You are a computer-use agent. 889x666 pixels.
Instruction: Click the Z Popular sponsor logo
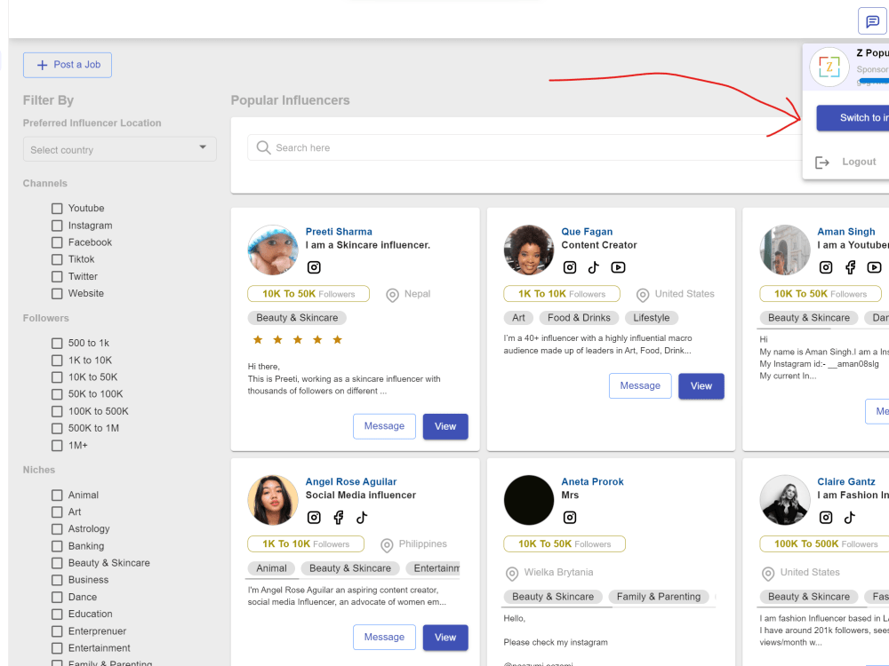click(829, 67)
